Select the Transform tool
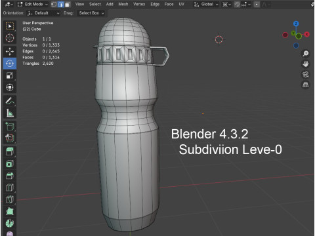The width and height of the screenshot is (315, 236). (x=10, y=87)
